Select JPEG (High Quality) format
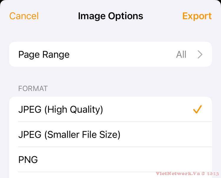The width and height of the screenshot is (221, 178). point(110,110)
